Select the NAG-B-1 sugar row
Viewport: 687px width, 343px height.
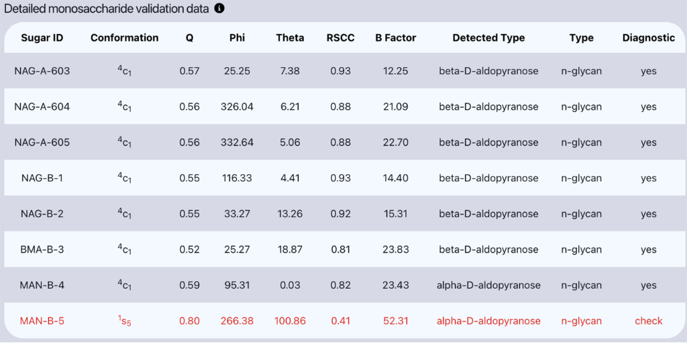point(42,178)
